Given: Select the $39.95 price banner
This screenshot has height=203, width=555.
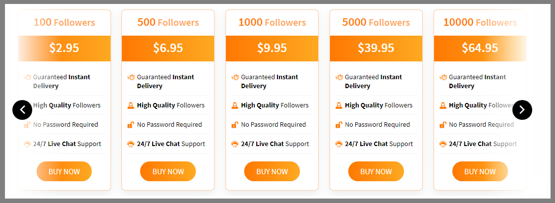Looking at the screenshot, I should (376, 48).
